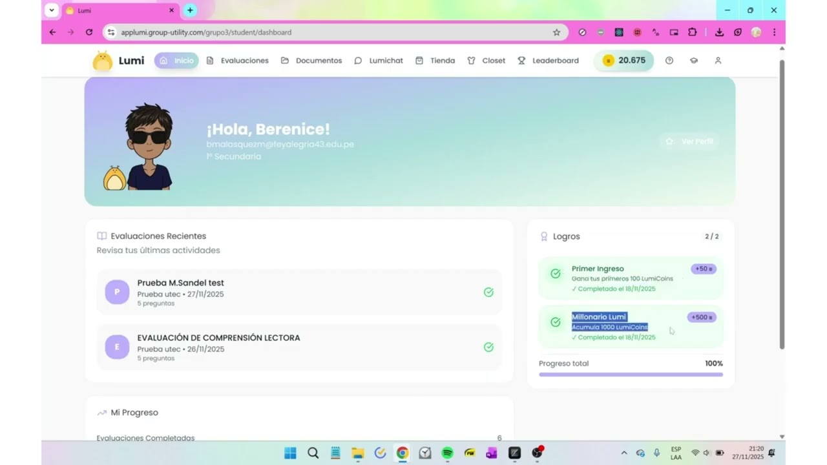Viewport: 827px width, 465px height.
Task: Click the 2 / 2 achievements counter
Action: pos(711,236)
